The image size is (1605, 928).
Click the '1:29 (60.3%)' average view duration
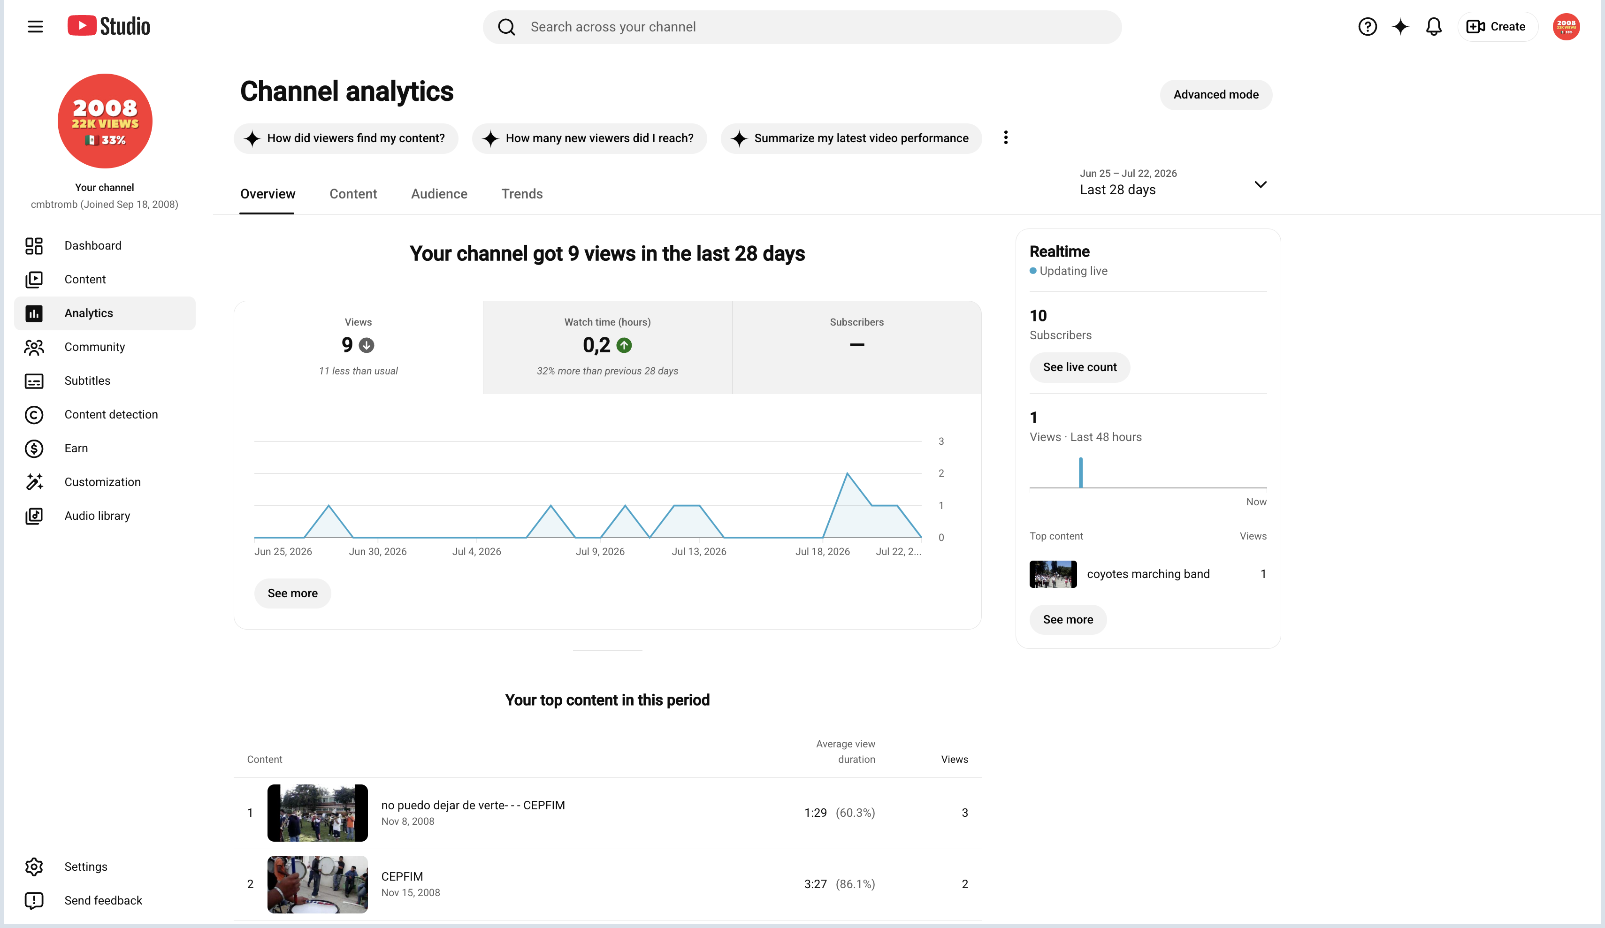840,813
